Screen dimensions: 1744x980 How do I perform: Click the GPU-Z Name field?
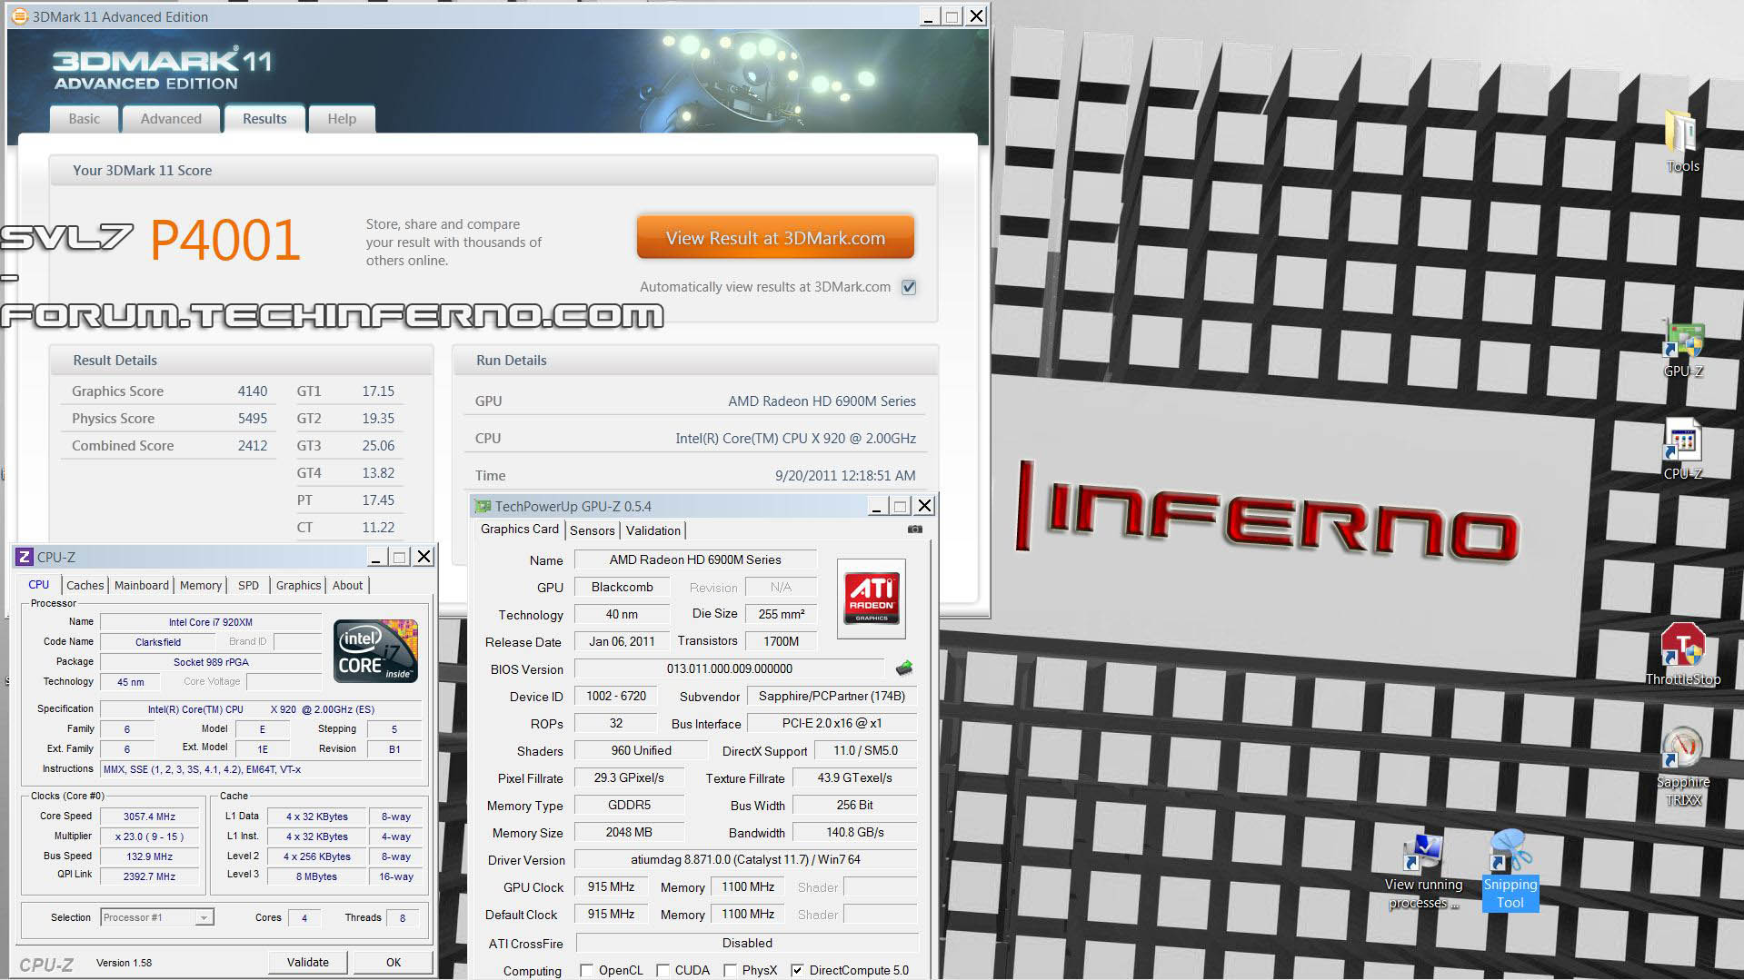point(695,560)
